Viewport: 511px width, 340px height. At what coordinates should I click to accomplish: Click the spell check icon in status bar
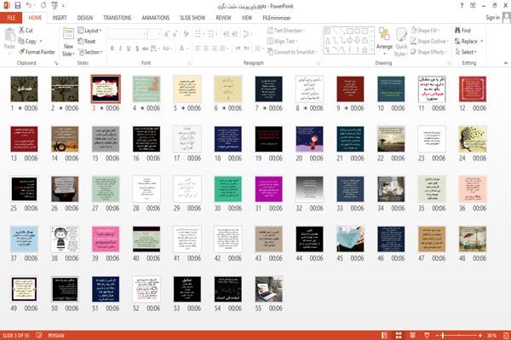[39, 335]
